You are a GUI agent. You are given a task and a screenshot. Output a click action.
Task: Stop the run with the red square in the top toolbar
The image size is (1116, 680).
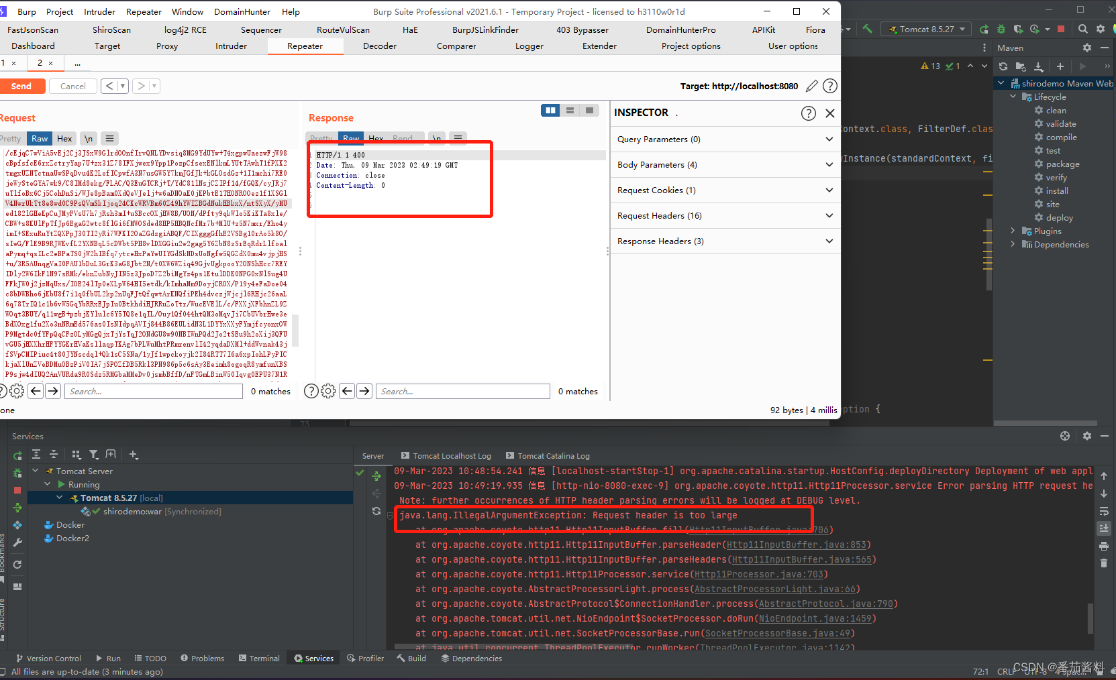[x=1061, y=29]
